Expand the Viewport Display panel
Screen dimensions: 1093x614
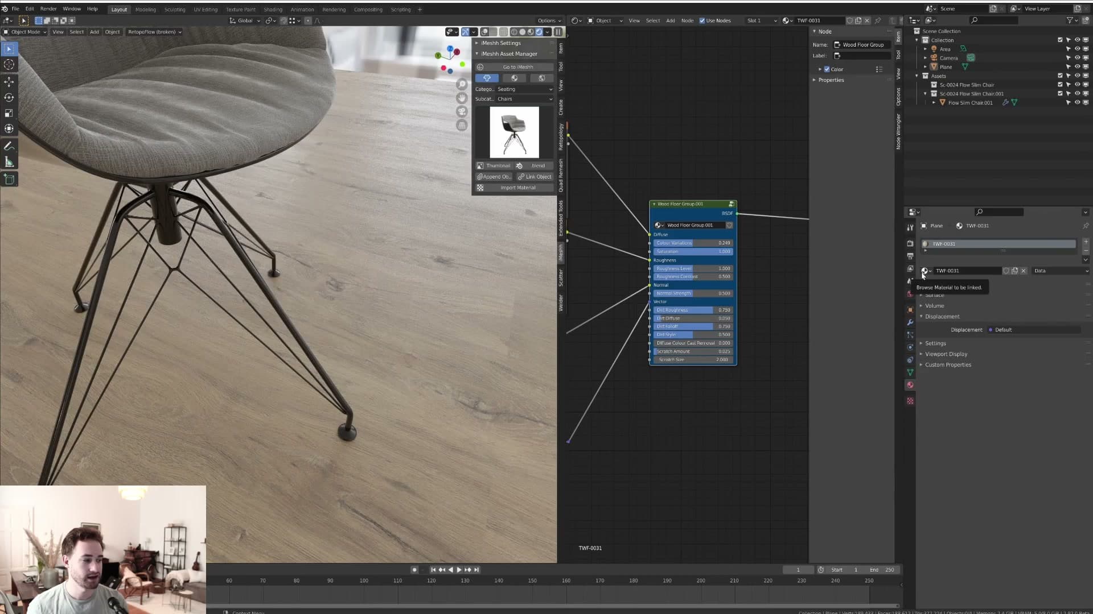point(946,354)
